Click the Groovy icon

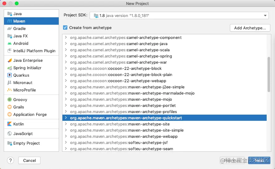tap(9, 100)
